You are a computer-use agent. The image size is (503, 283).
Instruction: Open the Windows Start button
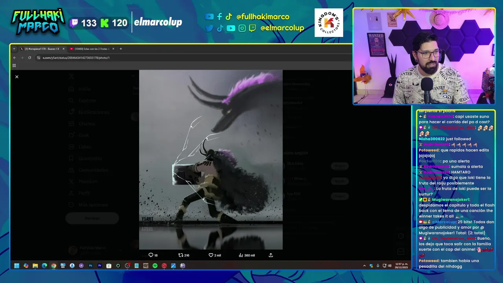(x=17, y=266)
